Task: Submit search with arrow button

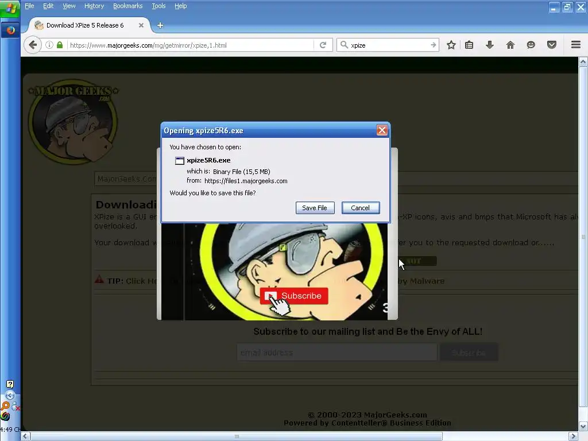Action: tap(433, 45)
